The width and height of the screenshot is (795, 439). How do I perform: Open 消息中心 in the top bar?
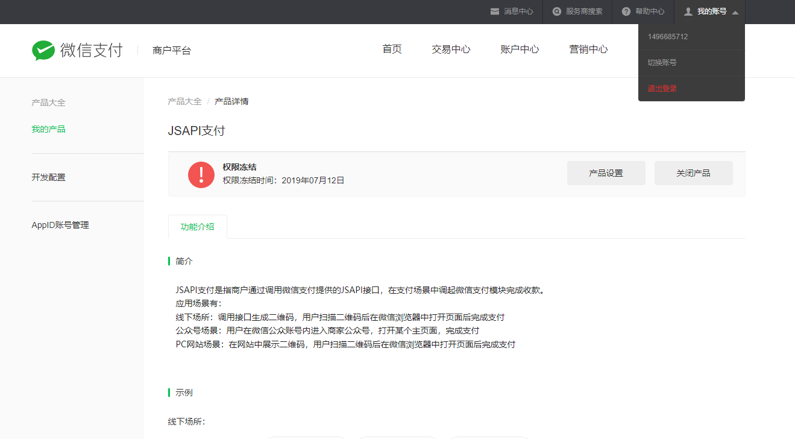click(518, 11)
